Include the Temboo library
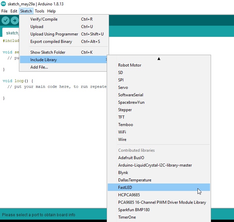Viewport: 234px width, 222px height. [159, 125]
